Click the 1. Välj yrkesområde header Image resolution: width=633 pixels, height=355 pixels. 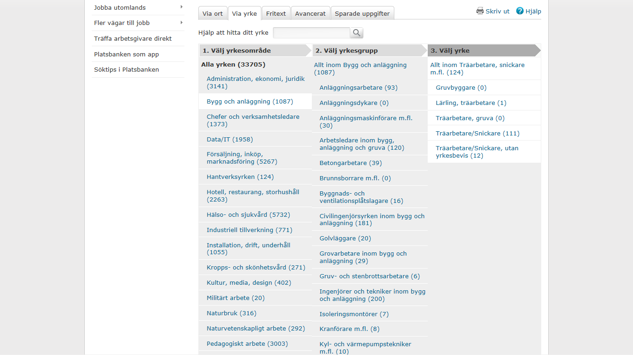click(256, 50)
